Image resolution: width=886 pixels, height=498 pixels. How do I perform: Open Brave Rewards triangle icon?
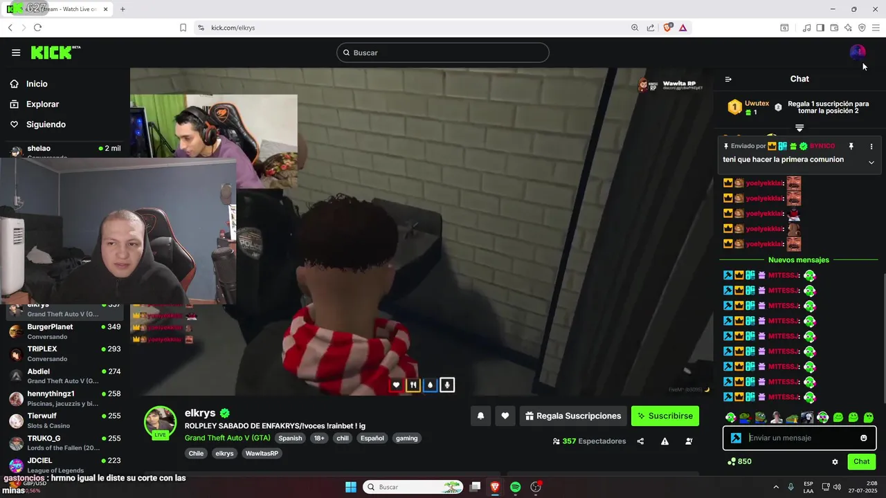click(x=682, y=28)
